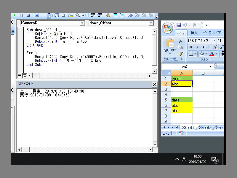Customize the Quick Access Toolbar dropdown

[x=206, y=25]
